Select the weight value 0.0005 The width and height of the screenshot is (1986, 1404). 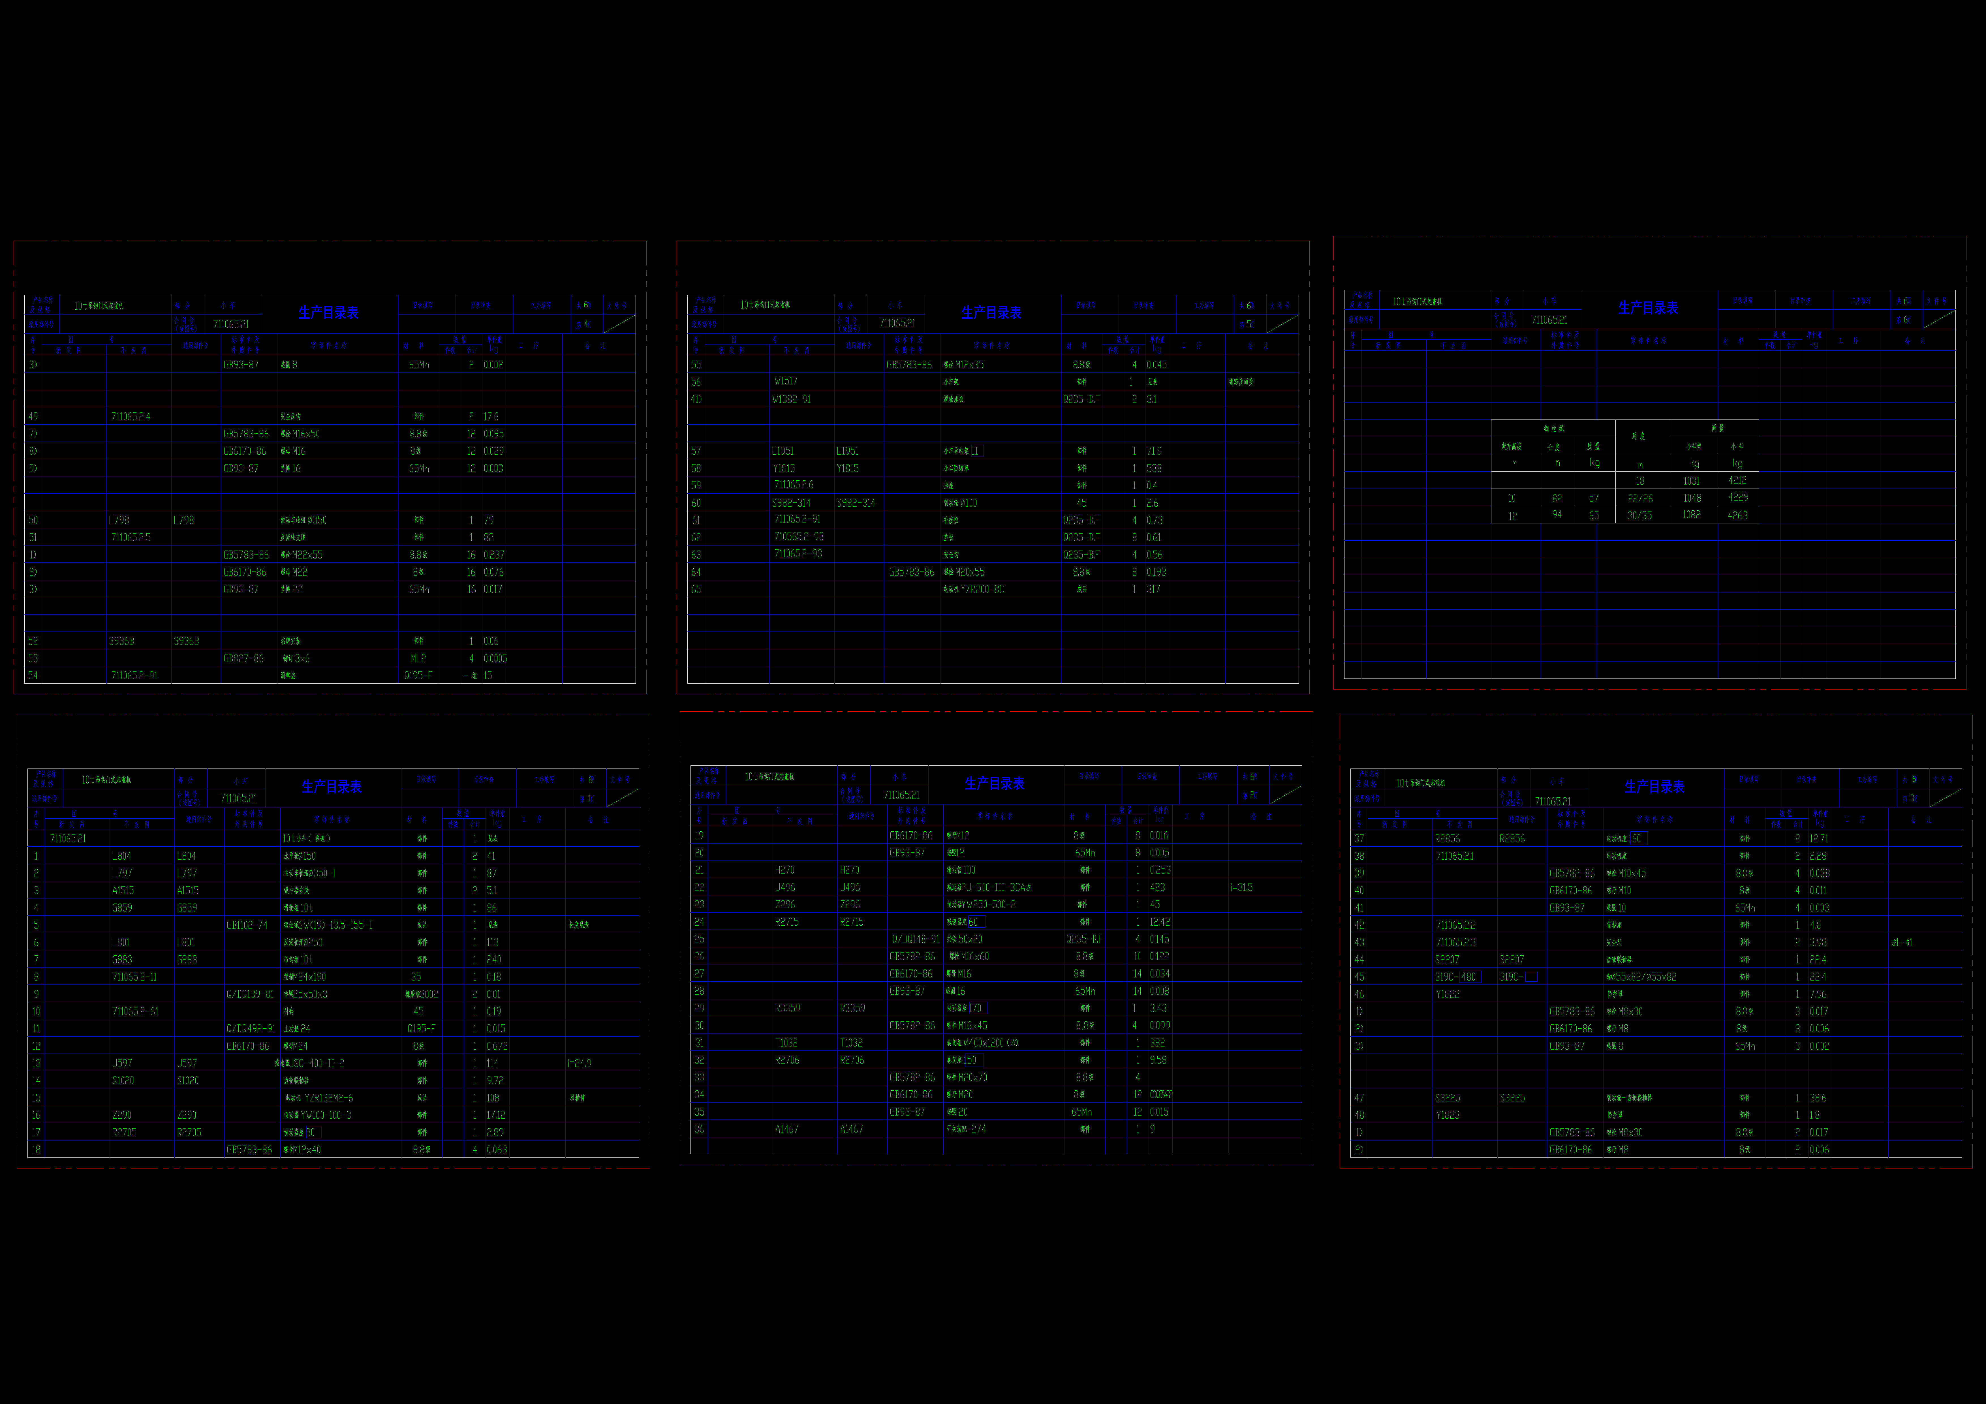[x=496, y=658]
